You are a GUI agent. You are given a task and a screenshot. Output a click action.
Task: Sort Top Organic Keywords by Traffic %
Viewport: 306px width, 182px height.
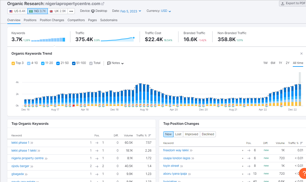144,135
